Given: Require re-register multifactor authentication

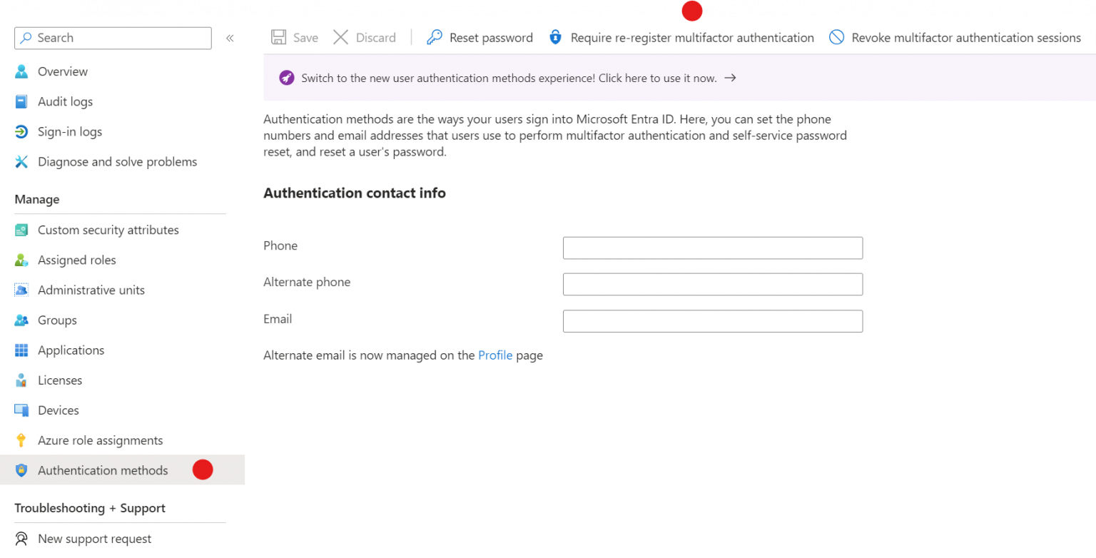Looking at the screenshot, I should click(x=681, y=37).
